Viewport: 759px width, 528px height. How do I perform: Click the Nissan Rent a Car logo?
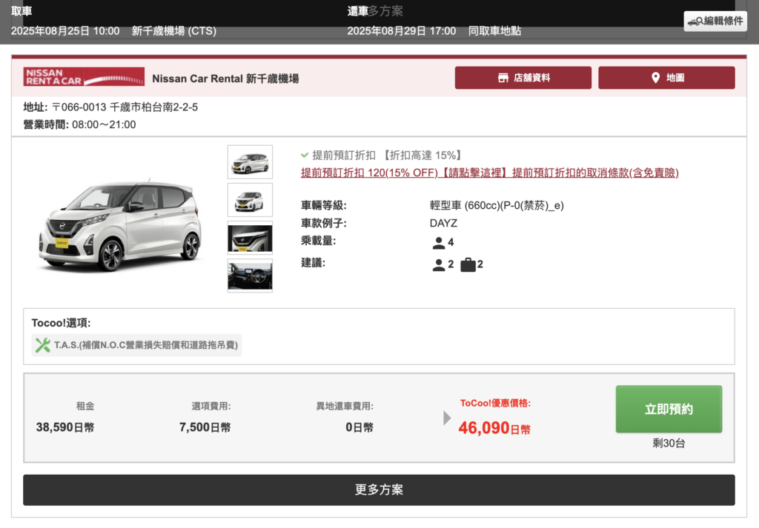84,77
